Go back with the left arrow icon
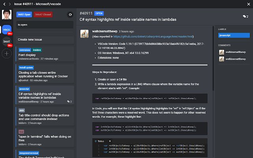 coord(4,4)
